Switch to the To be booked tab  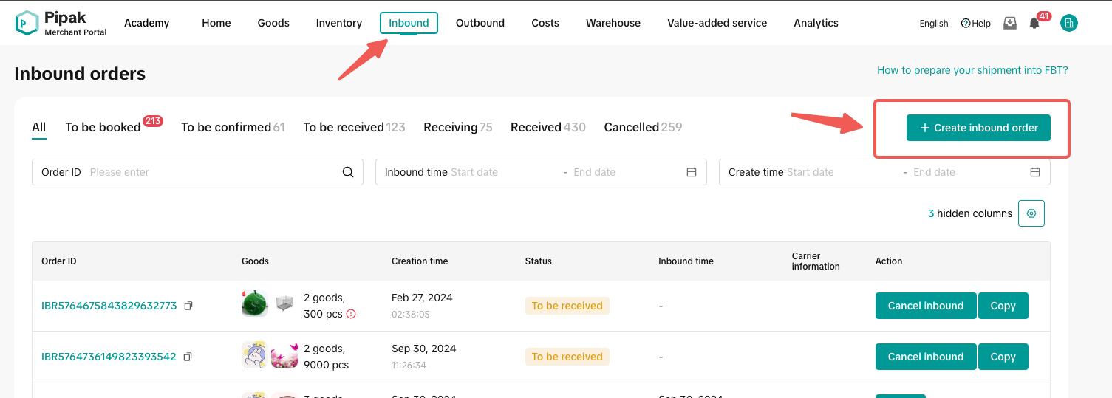[103, 127]
